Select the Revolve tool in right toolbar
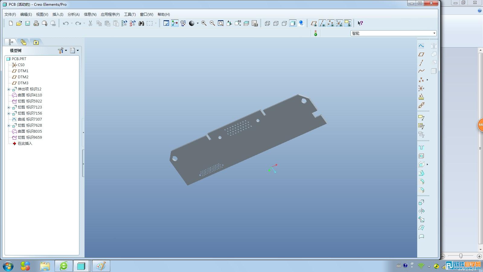 [x=421, y=211]
